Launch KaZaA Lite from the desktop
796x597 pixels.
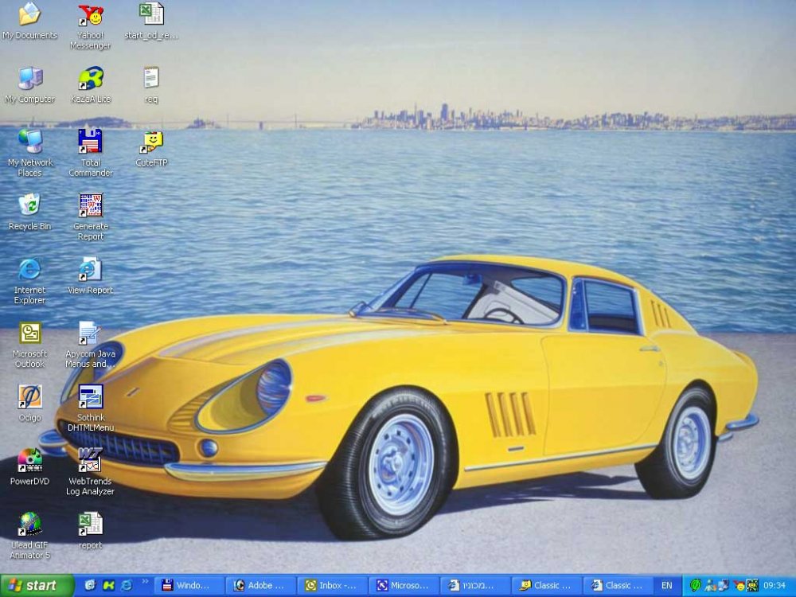(91, 84)
